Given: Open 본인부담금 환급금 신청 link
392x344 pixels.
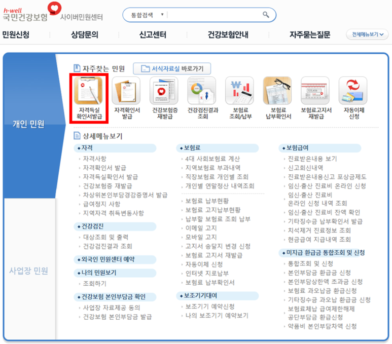Looking at the screenshot, I should point(319,273).
